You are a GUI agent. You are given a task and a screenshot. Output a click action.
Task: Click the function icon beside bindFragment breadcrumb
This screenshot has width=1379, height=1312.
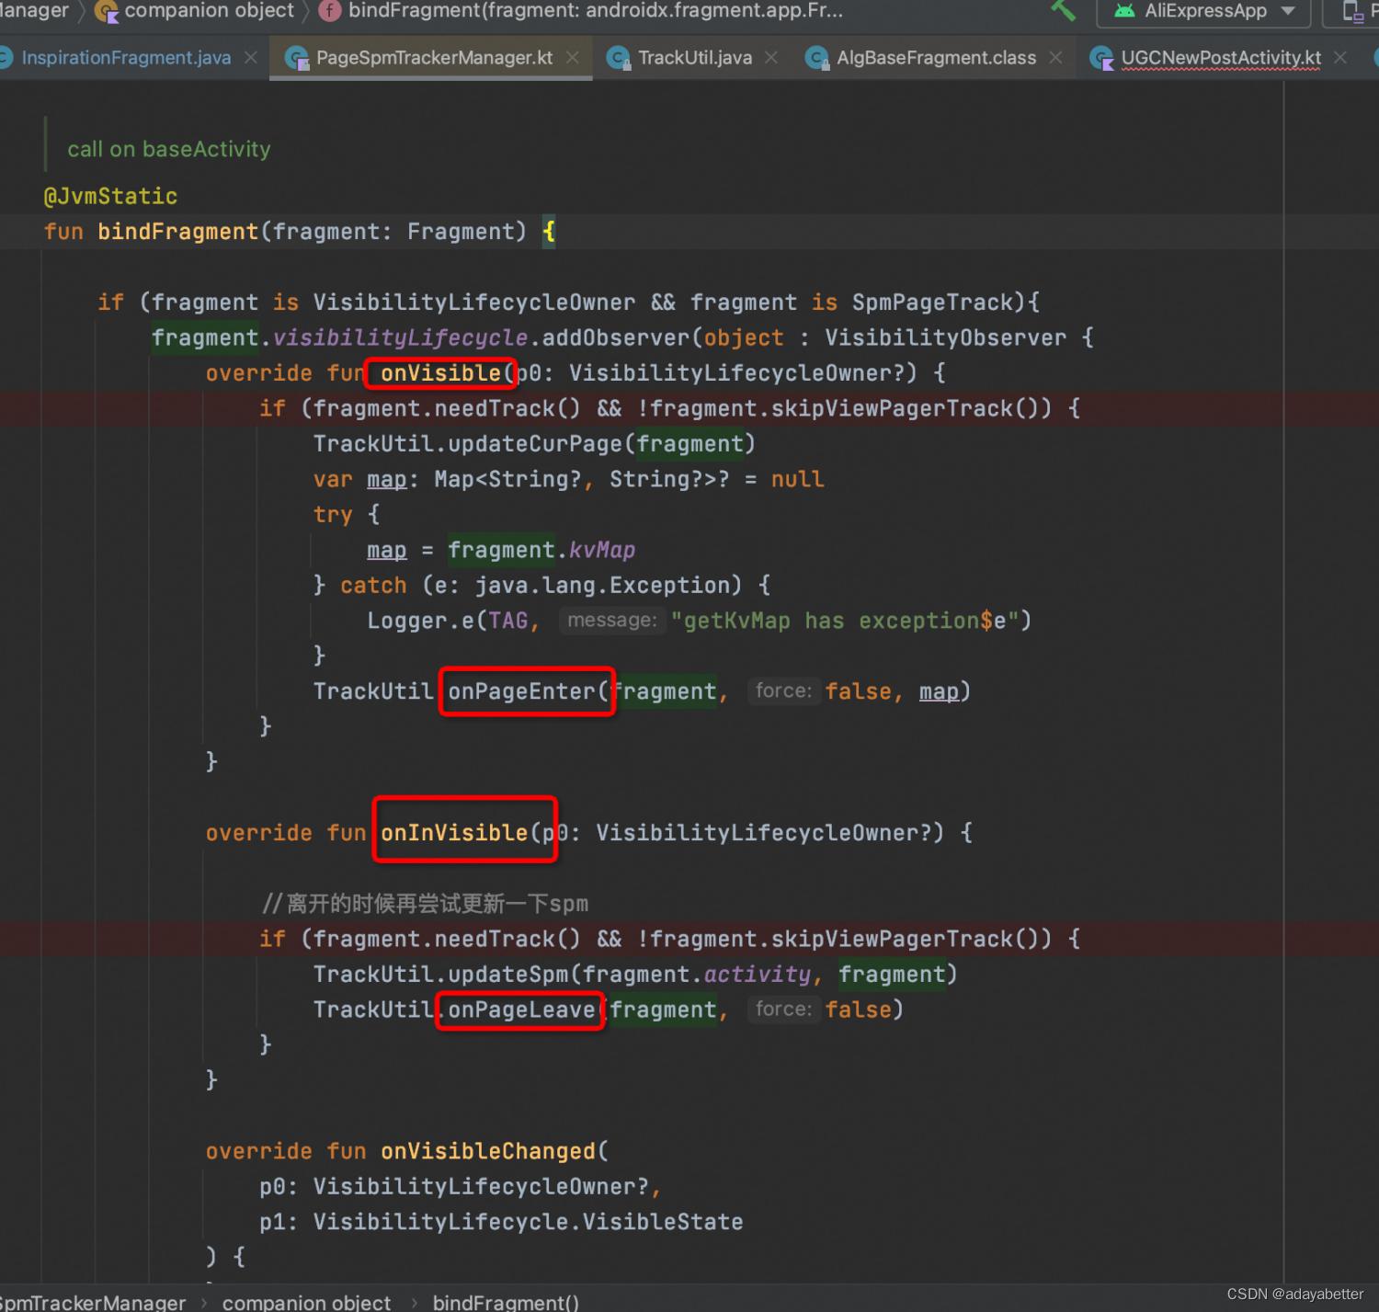[330, 11]
